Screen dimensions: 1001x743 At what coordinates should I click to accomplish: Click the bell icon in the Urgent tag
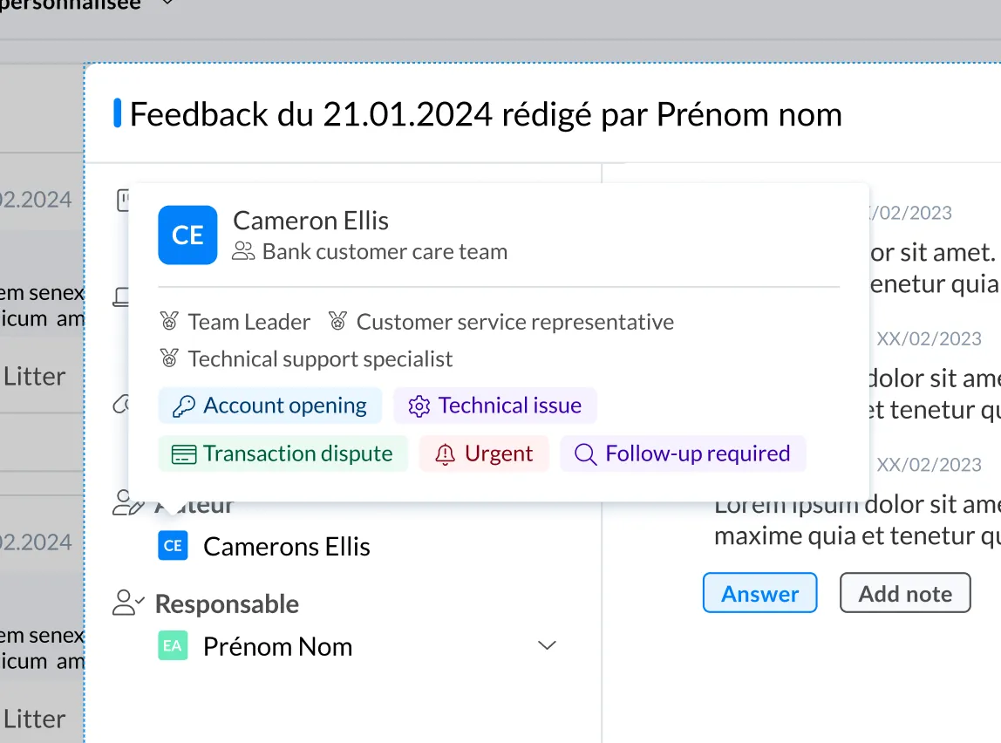(446, 454)
